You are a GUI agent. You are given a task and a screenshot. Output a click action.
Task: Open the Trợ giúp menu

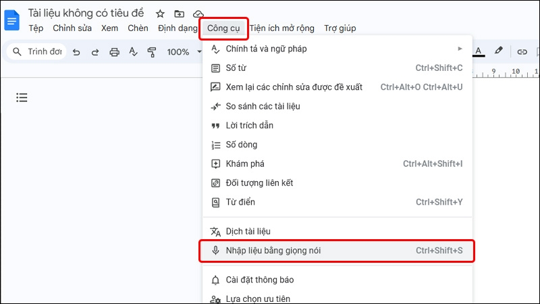(x=340, y=28)
